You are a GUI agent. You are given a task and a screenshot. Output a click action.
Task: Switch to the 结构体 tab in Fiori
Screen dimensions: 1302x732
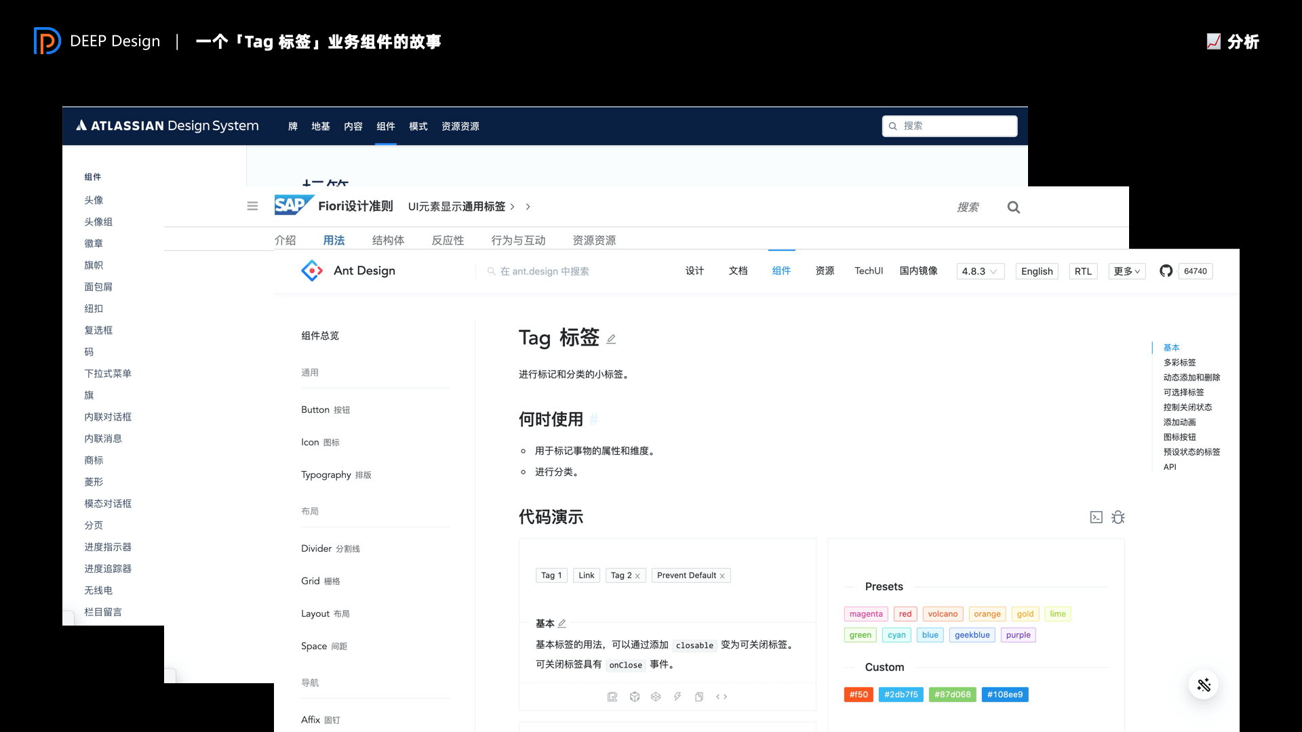(x=388, y=240)
